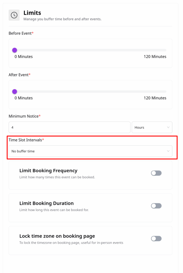Click the middle of Before Event slider track
The width and height of the screenshot is (183, 273).
click(x=90, y=50)
